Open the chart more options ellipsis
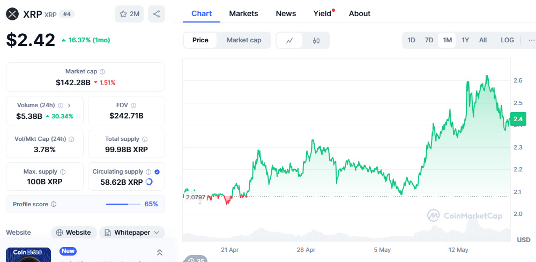Screen dimensions: 536x262 click(531, 40)
